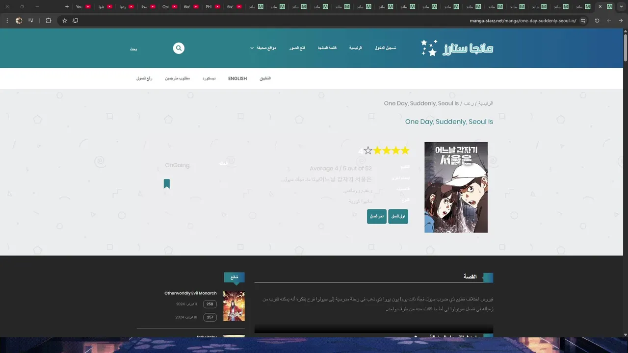
Task: Click the رومانسي genre link
Action: coord(351,190)
